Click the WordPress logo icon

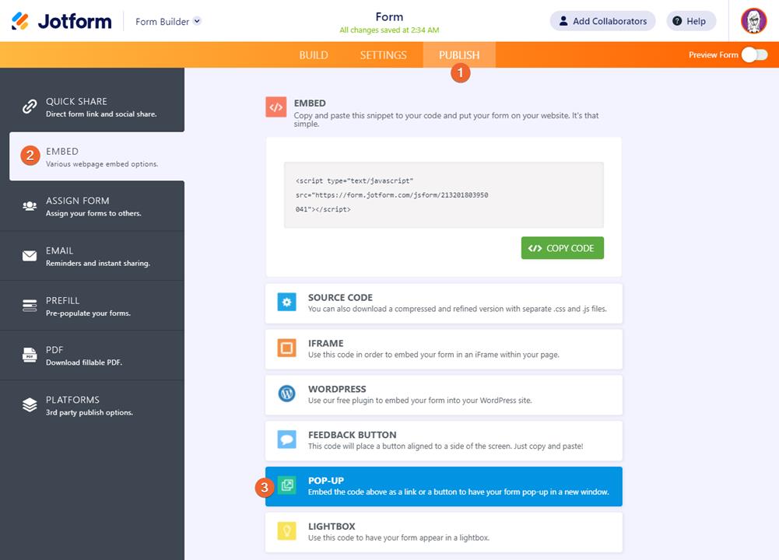tap(286, 394)
